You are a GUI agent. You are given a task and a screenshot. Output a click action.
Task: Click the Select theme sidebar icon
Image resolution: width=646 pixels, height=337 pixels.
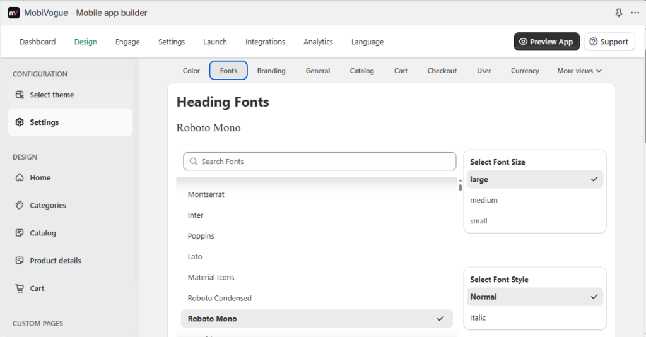[20, 95]
